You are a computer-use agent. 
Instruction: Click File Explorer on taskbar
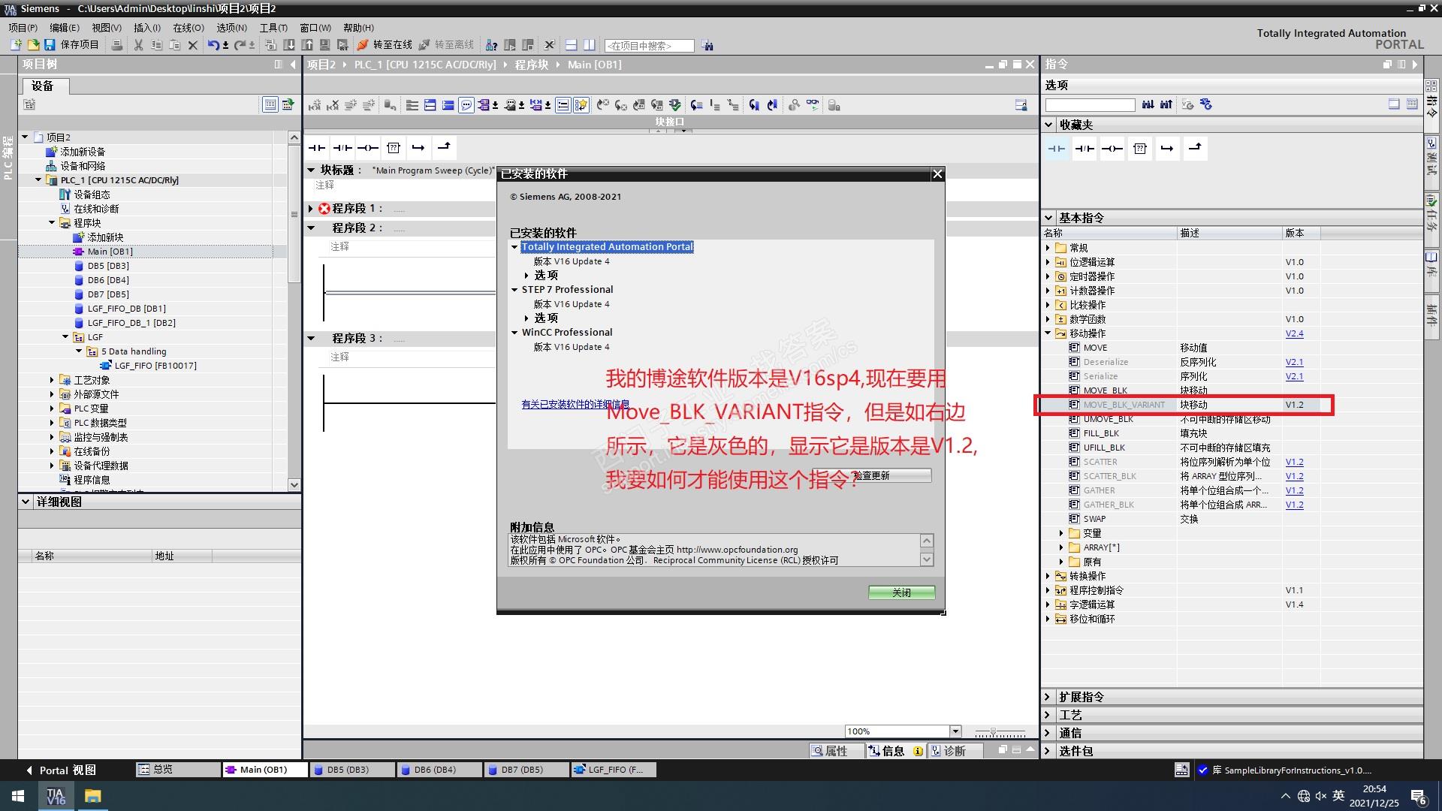pyautogui.click(x=92, y=796)
